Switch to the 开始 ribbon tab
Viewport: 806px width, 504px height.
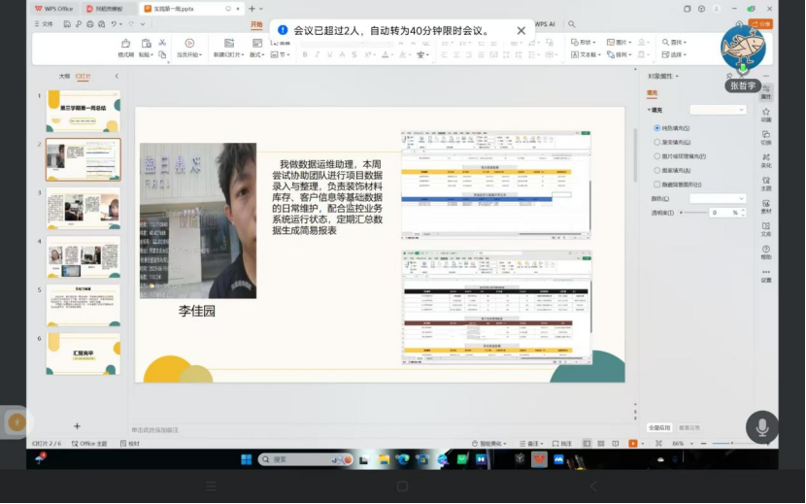tap(256, 25)
